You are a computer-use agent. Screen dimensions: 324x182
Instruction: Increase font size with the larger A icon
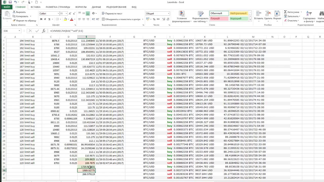click(x=70, y=13)
